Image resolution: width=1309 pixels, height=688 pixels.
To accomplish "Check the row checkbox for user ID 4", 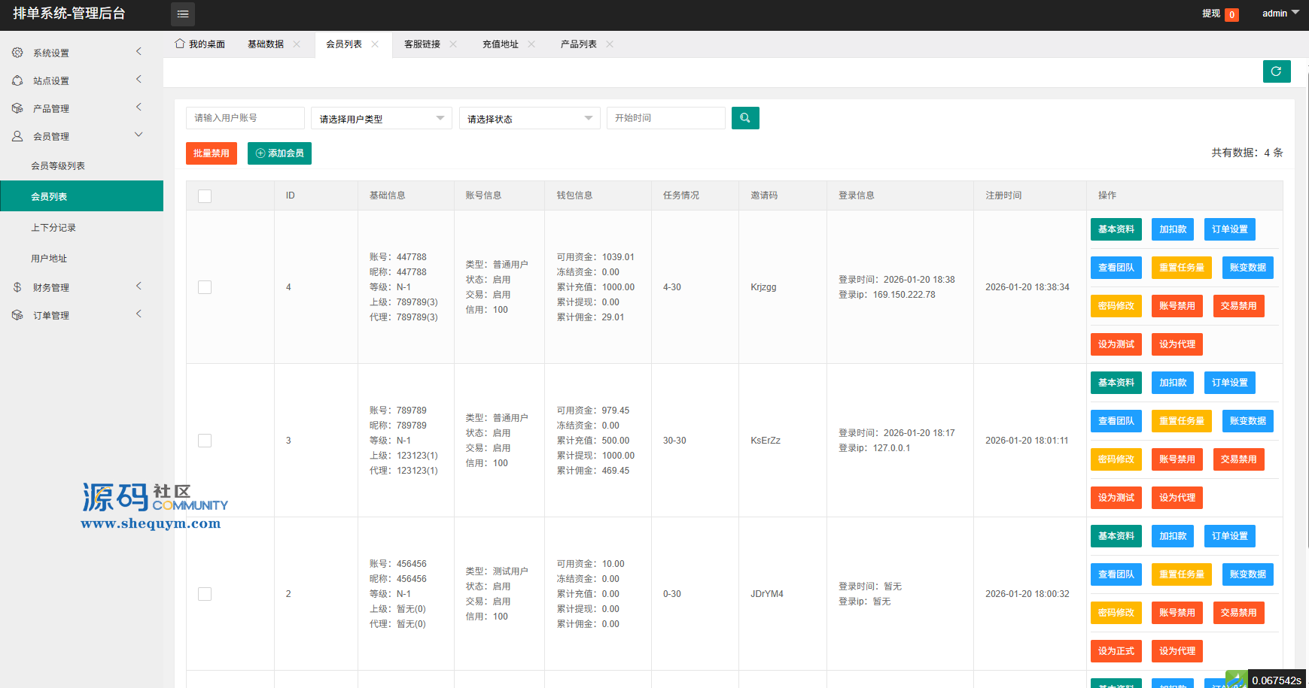I will (x=205, y=287).
